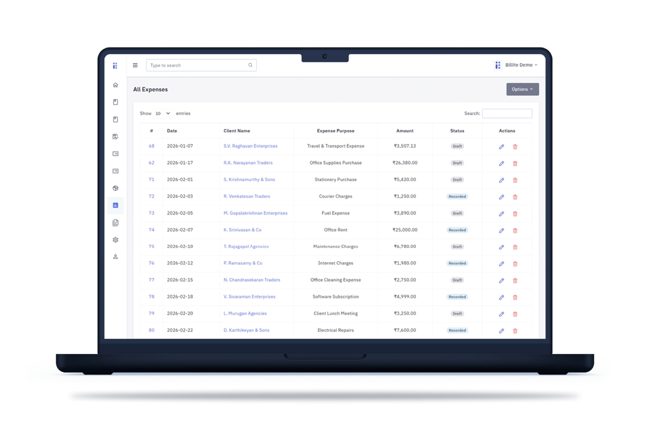Click the 'Travel & Transport Expense' cell
This screenshot has height=440, width=650.
(336, 146)
